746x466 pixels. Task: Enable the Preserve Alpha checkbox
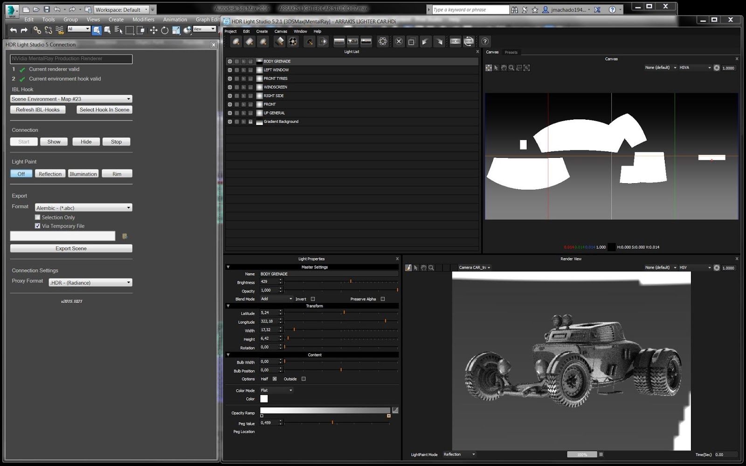click(x=383, y=299)
